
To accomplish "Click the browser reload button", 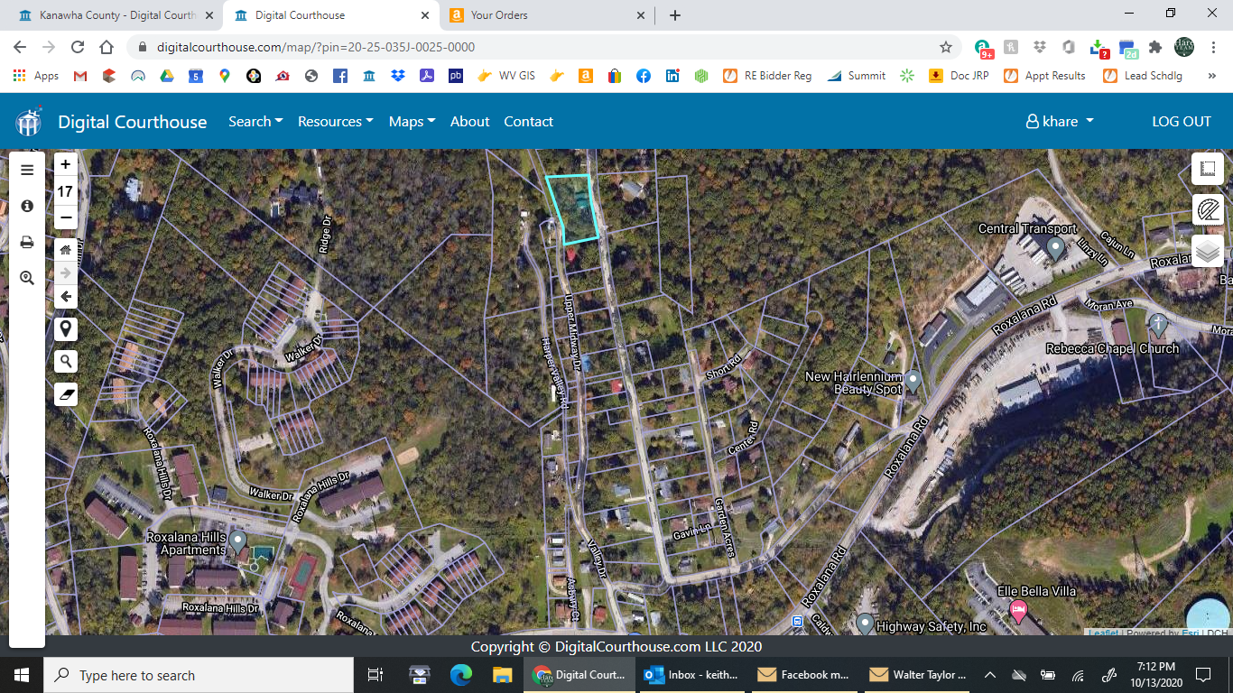I will tap(78, 47).
